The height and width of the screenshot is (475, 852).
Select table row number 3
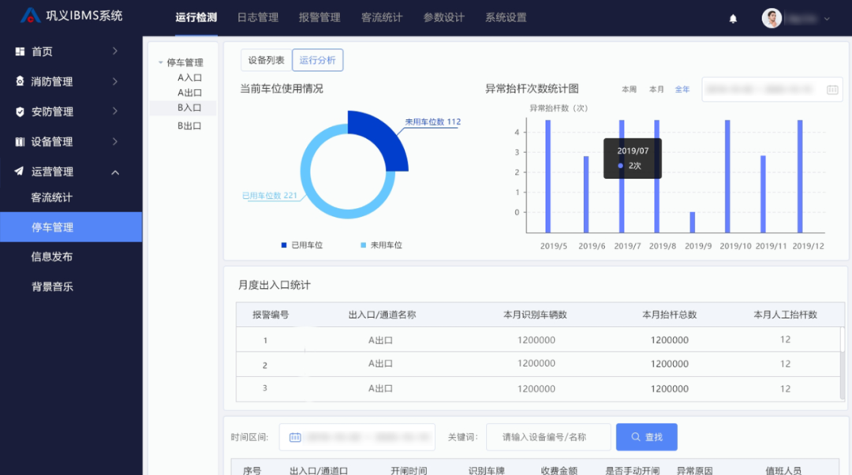[x=539, y=389]
